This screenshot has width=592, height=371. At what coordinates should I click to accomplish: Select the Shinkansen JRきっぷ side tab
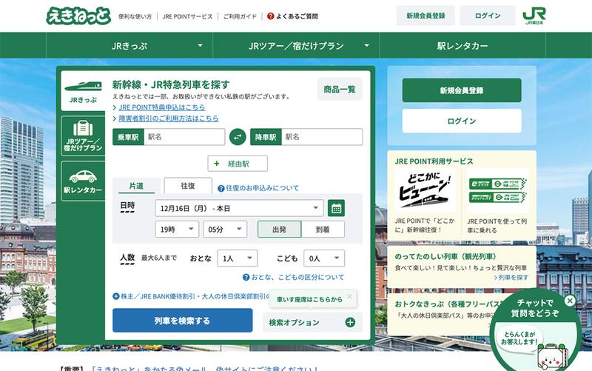coord(83,90)
